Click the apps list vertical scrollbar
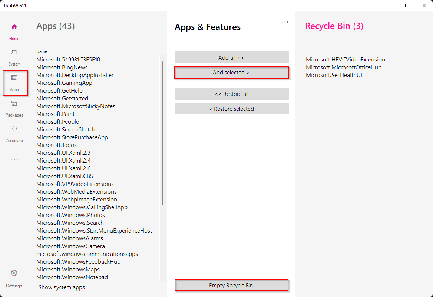Screen dimensions: 433x297 163,133
